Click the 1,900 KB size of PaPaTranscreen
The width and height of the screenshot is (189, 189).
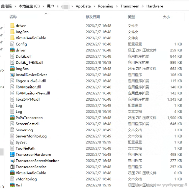[175, 118]
